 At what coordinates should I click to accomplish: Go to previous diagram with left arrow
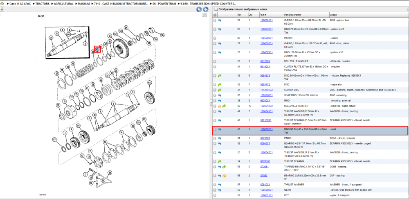[x=199, y=10]
